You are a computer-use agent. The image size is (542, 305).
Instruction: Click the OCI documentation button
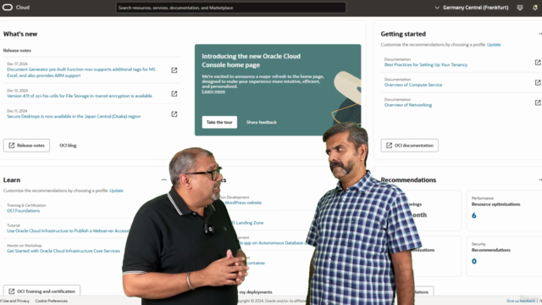tap(410, 145)
